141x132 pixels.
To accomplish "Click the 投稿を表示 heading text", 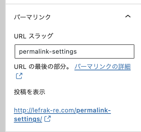I will pos(29,92).
